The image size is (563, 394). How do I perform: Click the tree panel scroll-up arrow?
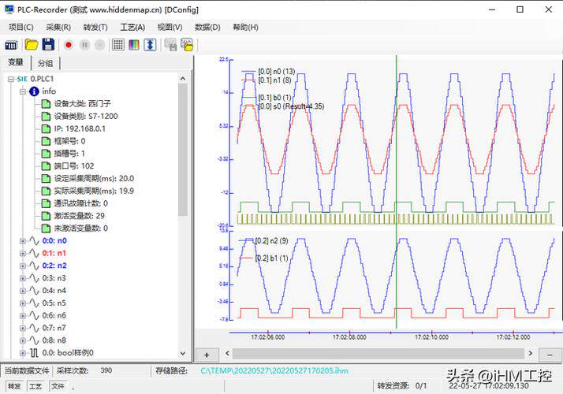pyautogui.click(x=183, y=79)
